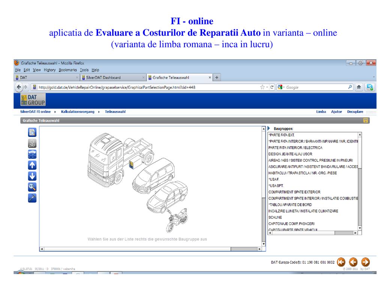Viewport: 384px width, 288px height.
Task: Select DESIGN JEANTE ALIAJ USOR entry
Action: [x=313, y=154]
